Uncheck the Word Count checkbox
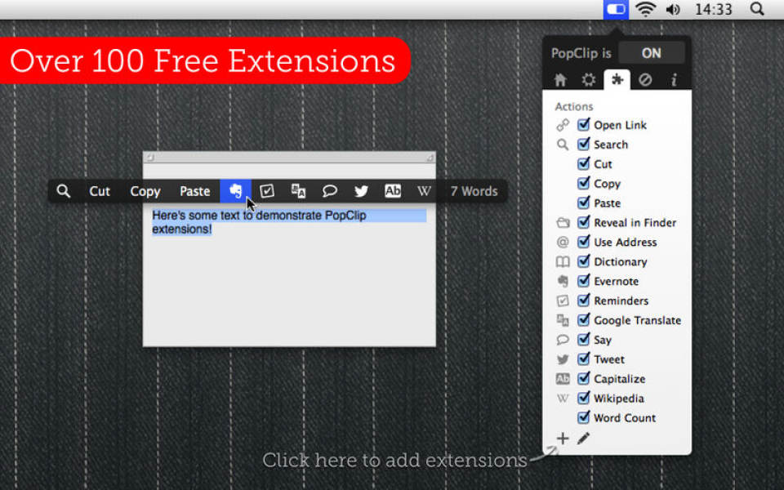Screen dimensions: 784x490 [x=583, y=417]
